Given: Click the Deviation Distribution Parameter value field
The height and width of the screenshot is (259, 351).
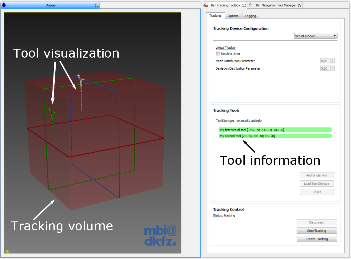Looking at the screenshot, I should pos(325,68).
